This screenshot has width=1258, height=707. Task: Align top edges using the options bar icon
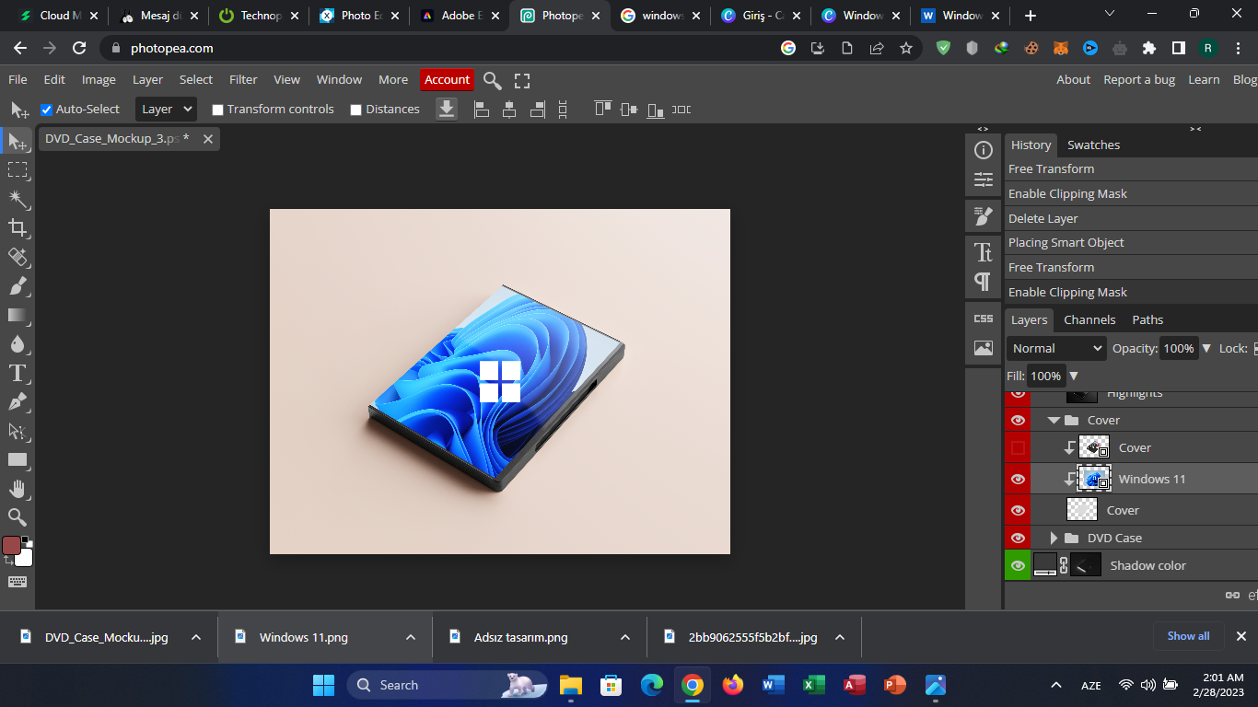point(603,109)
